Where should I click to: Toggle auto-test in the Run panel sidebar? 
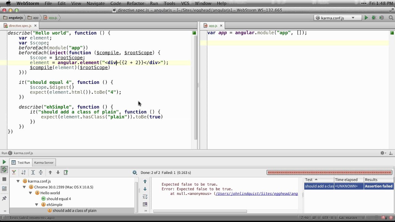click(4, 170)
